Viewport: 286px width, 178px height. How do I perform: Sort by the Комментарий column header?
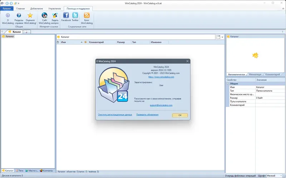(102, 42)
